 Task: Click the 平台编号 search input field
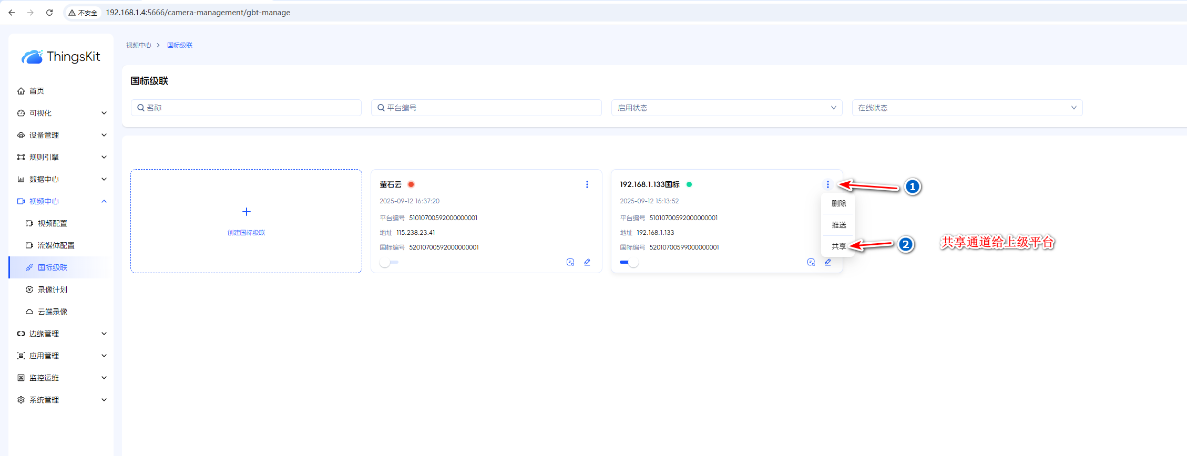486,108
